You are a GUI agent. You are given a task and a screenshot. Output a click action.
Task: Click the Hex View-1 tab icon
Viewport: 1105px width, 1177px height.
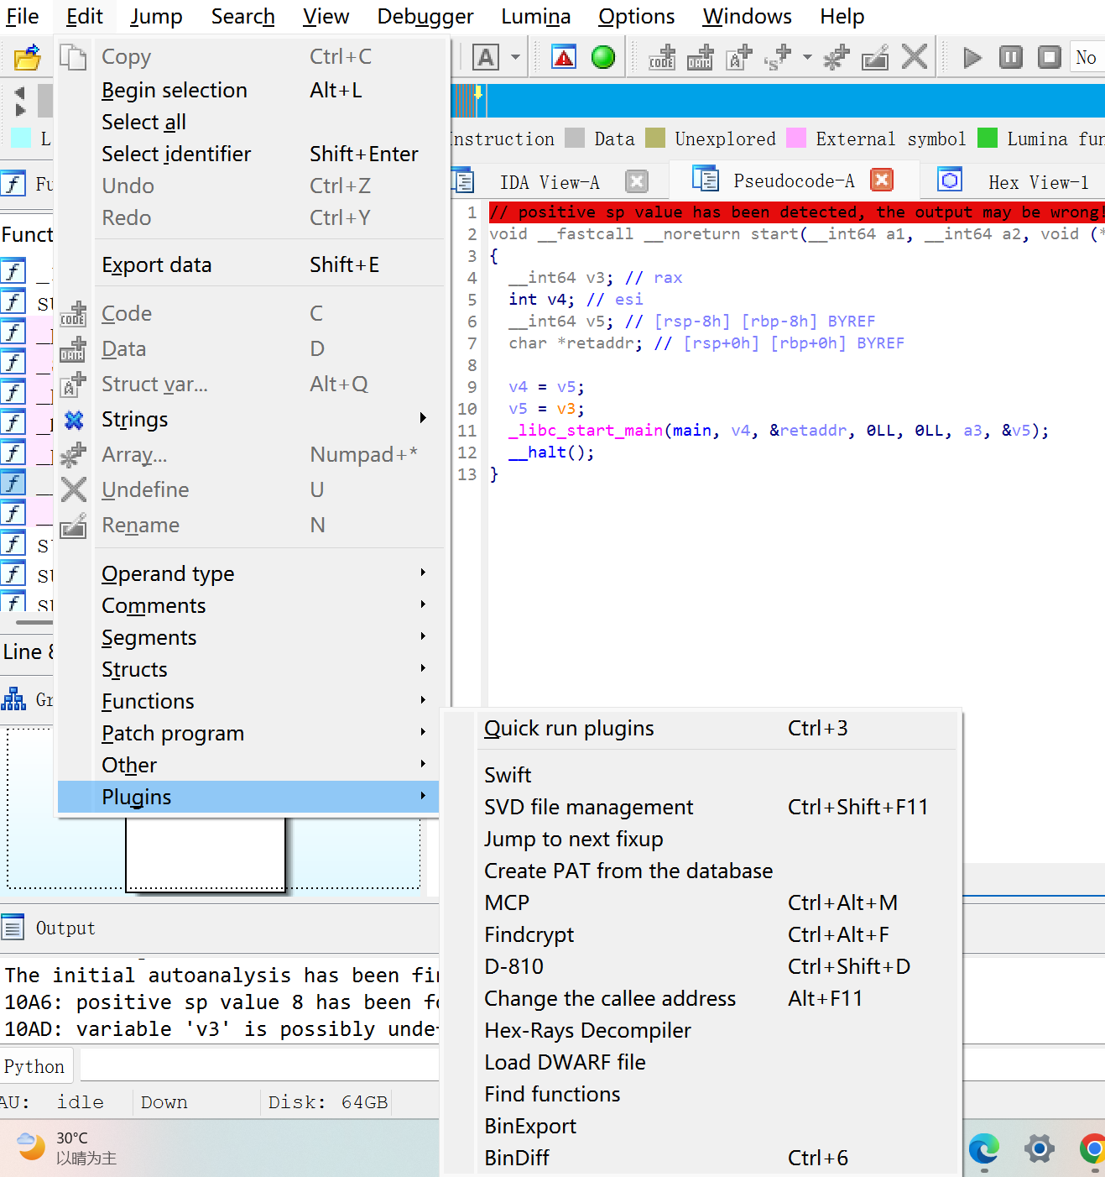click(950, 181)
